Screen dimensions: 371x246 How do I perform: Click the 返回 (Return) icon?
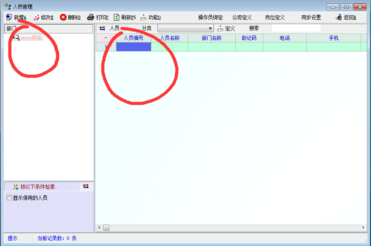339,17
